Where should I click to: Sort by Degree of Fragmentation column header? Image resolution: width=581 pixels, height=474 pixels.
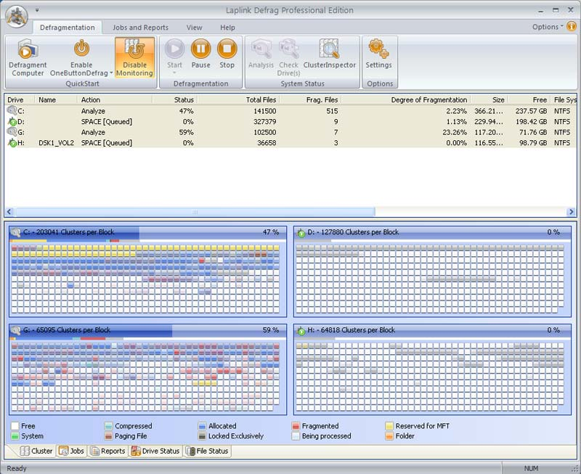pos(406,99)
